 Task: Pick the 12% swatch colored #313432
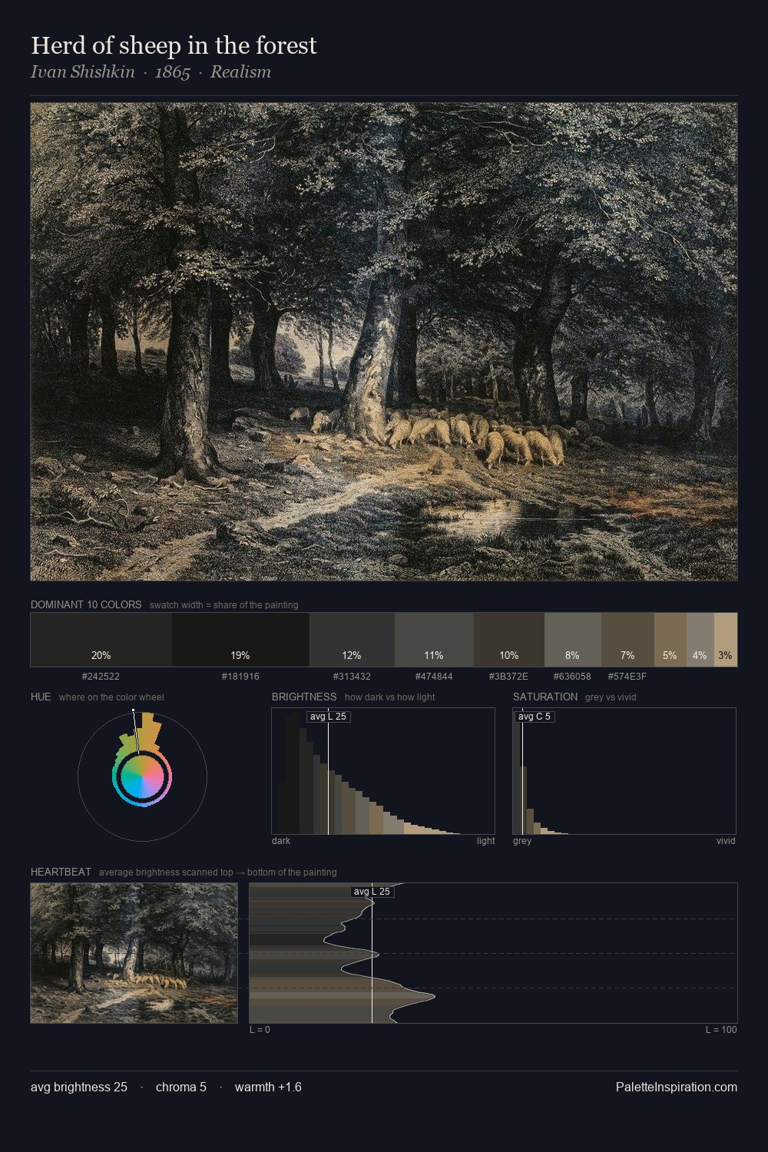[352, 640]
